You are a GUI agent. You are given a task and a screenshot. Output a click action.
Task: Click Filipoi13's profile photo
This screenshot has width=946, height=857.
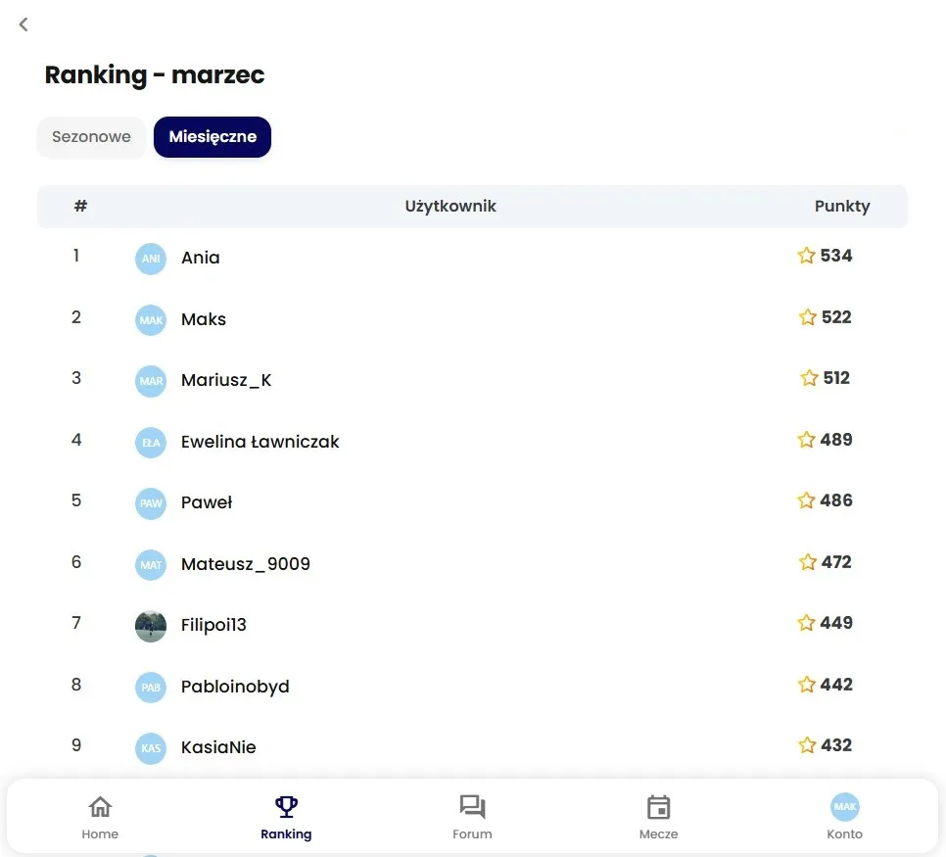[151, 626]
